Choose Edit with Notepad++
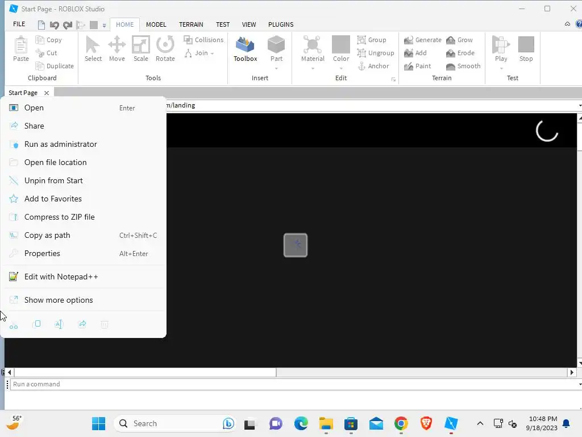This screenshot has width=582, height=437. (83, 277)
